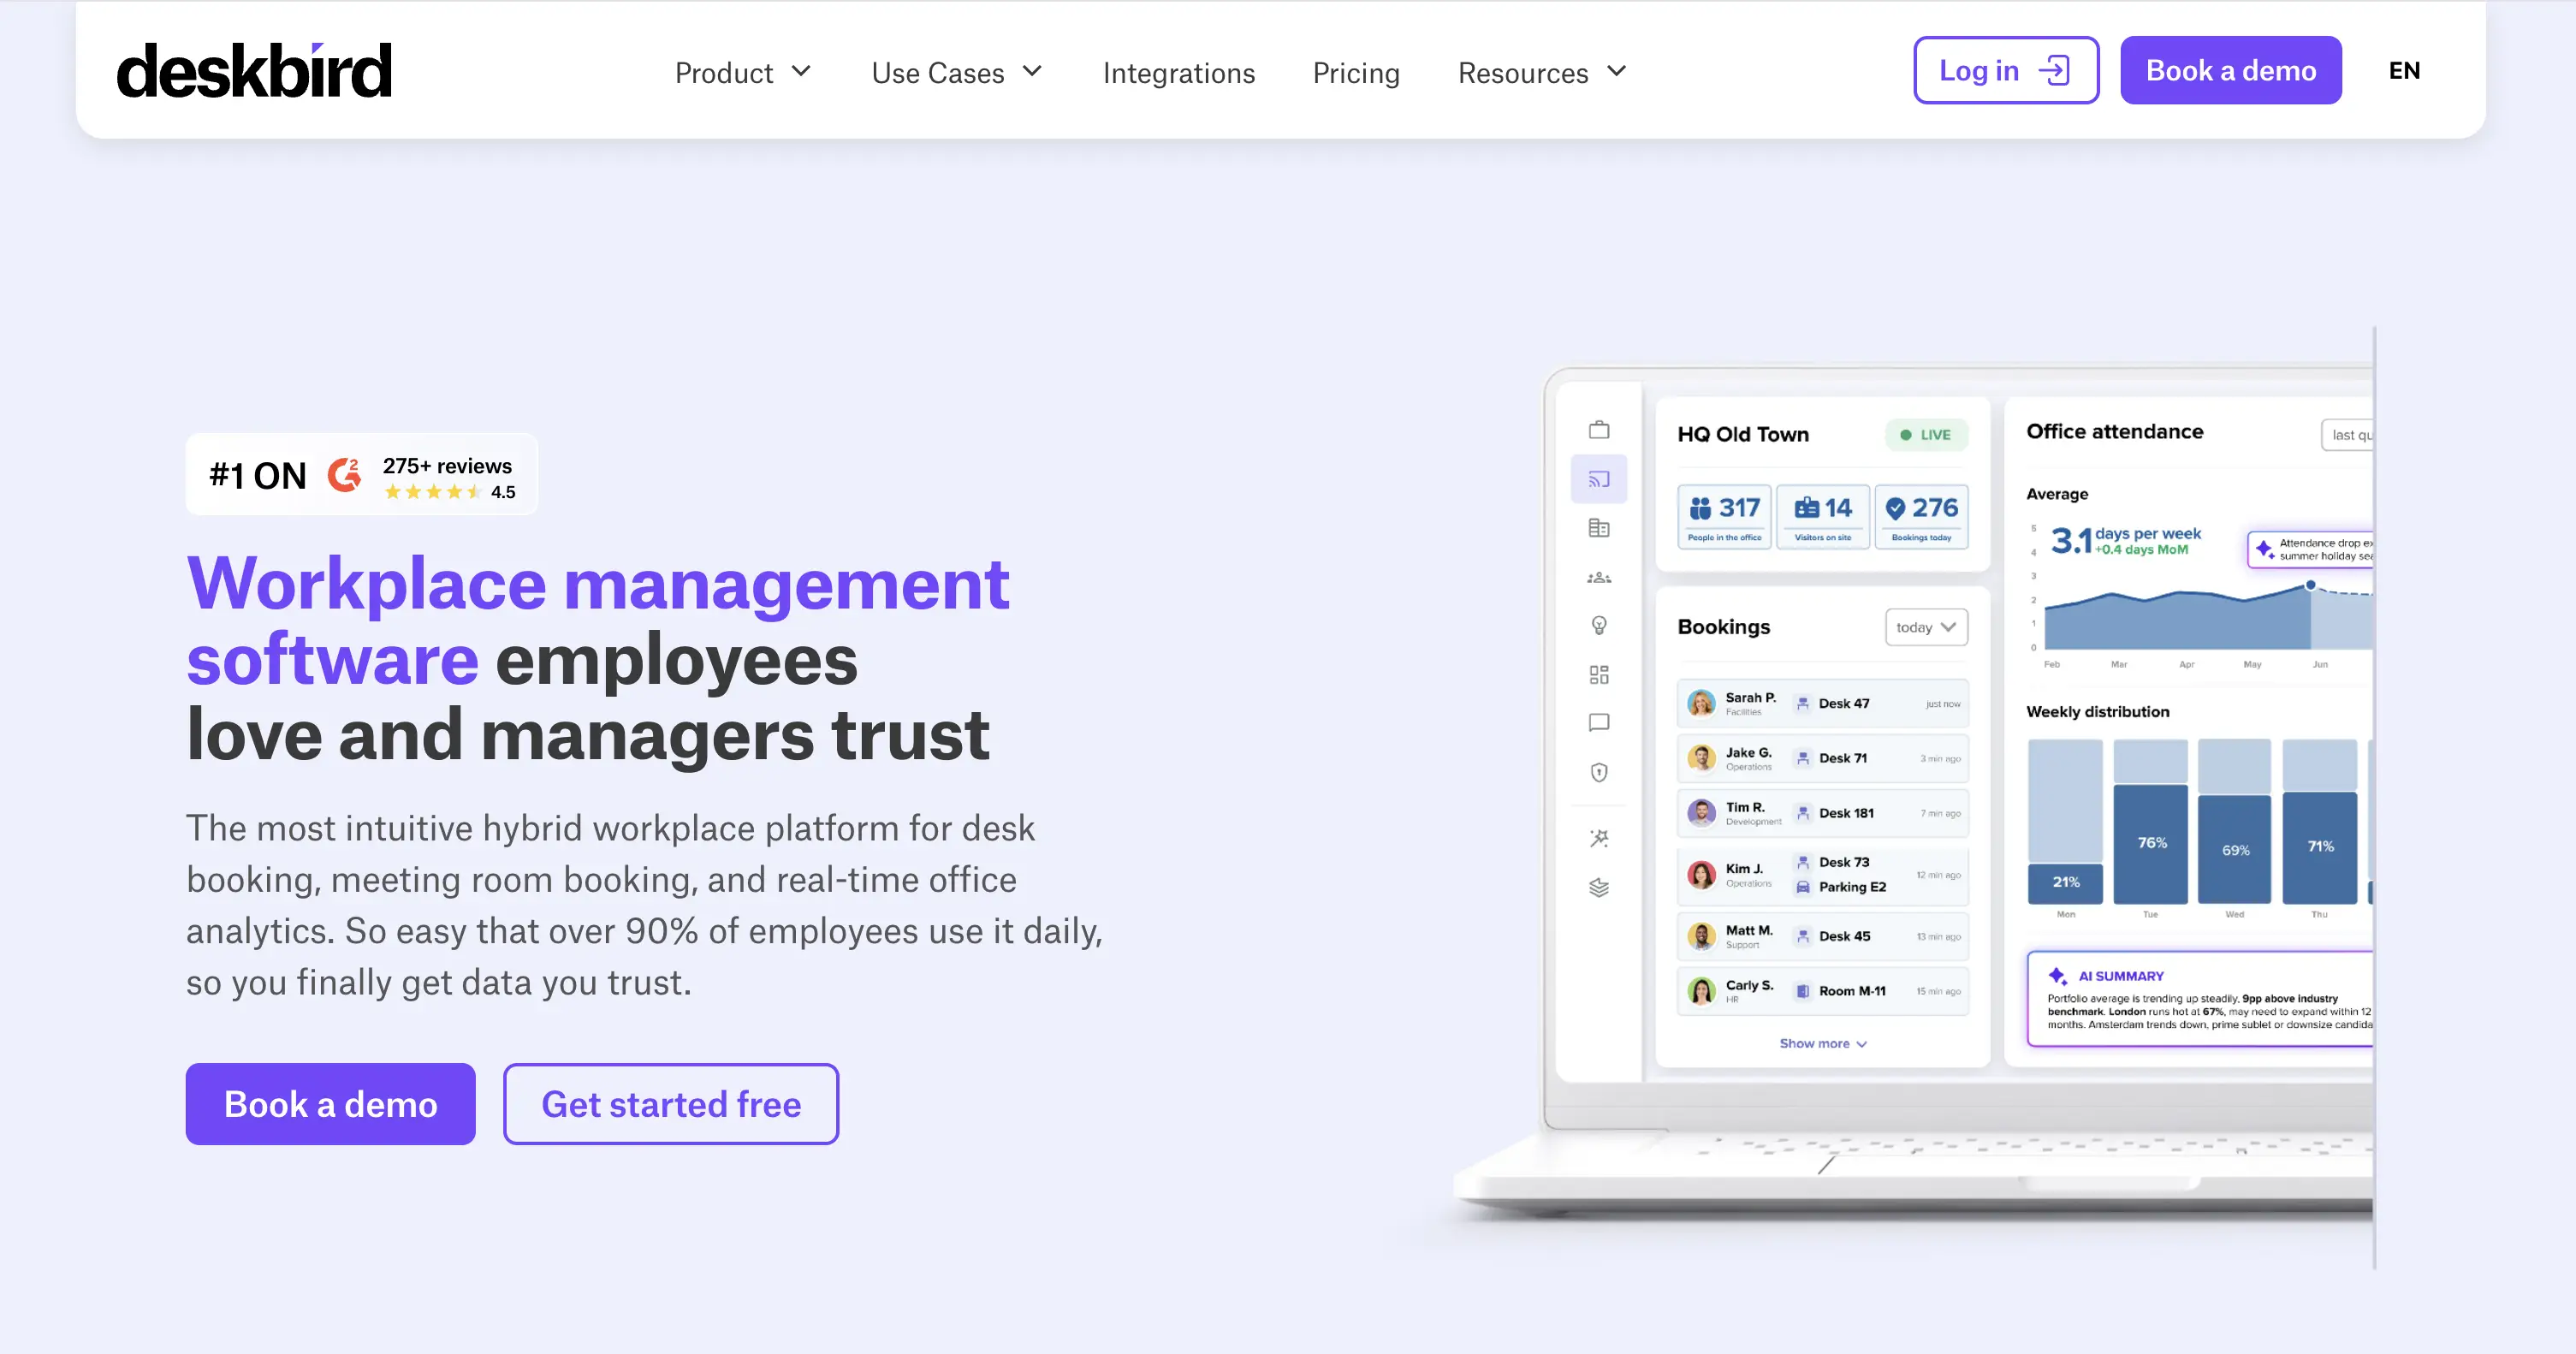Expand the Use Cases menu

tap(957, 72)
